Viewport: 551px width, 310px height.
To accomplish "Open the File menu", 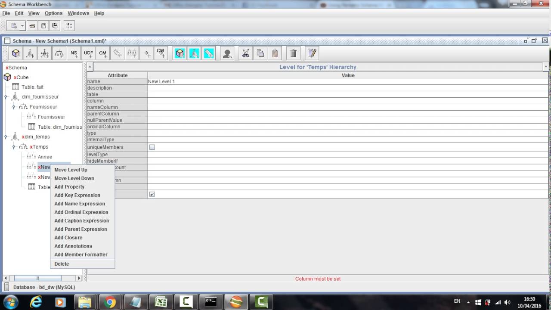I will click(x=6, y=13).
